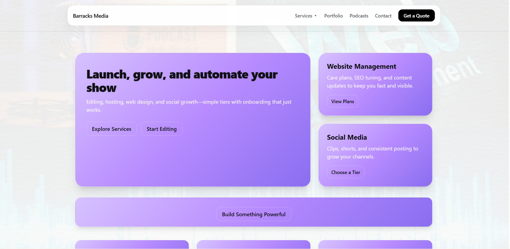Click Start Editing in the hero card
Image resolution: width=510 pixels, height=249 pixels.
(161, 129)
